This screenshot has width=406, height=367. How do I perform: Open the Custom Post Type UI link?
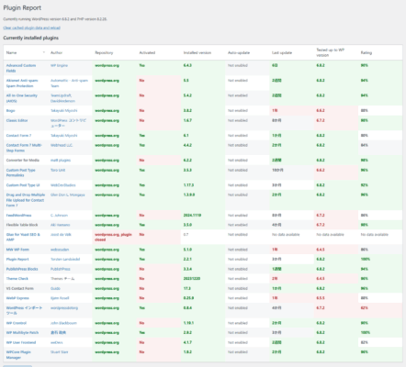click(23, 185)
